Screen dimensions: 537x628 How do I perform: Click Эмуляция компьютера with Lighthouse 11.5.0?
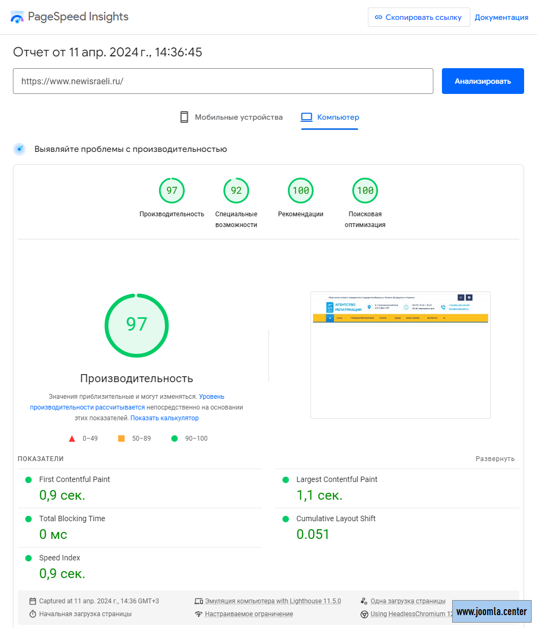[272, 601]
